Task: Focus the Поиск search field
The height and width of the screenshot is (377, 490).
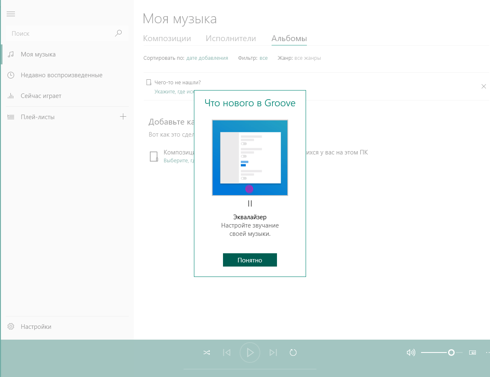Action: (67, 33)
